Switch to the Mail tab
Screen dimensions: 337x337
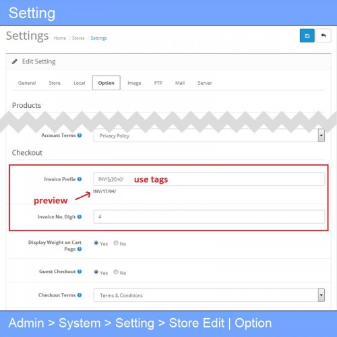tap(180, 83)
